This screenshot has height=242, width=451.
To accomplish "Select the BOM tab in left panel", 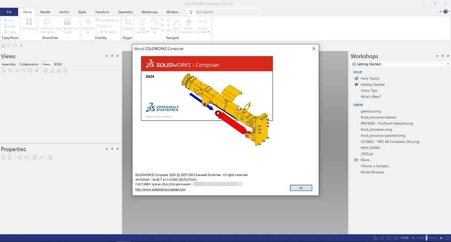I will [58, 64].
